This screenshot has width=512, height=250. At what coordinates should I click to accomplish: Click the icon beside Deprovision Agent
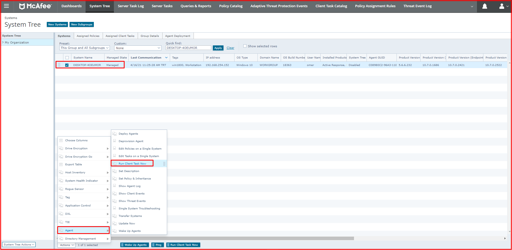(x=114, y=141)
